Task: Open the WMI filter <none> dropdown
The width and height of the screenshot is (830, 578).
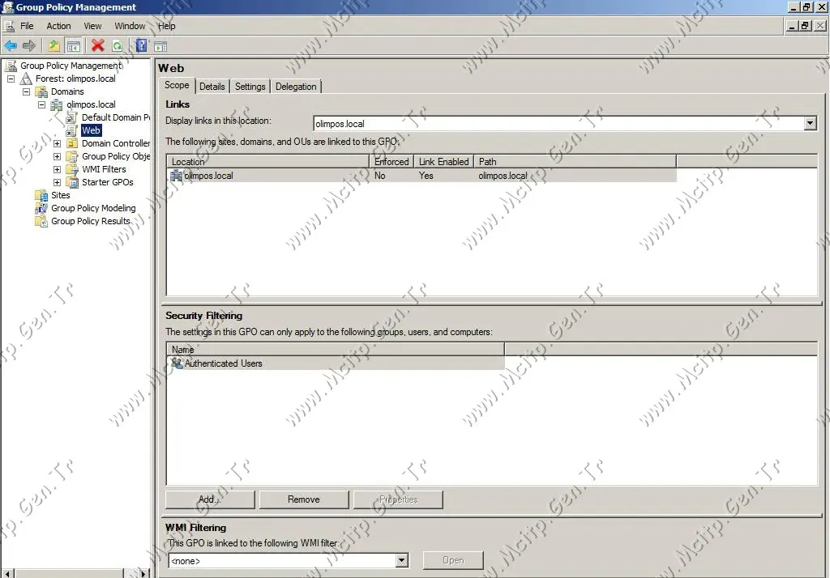Action: pos(401,560)
